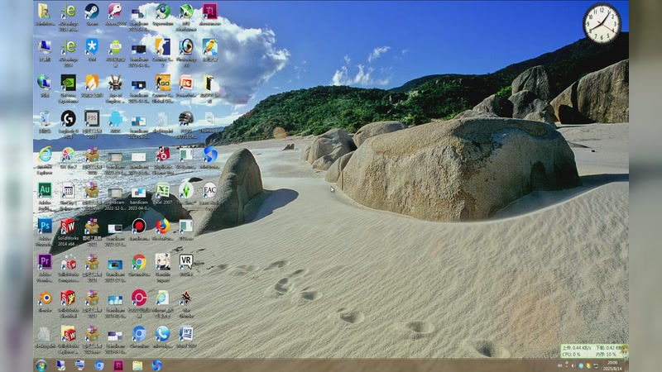Viewport: 662px width, 372px height.
Task: Open the SolidWorks Explorer shortcut
Action: [68, 334]
